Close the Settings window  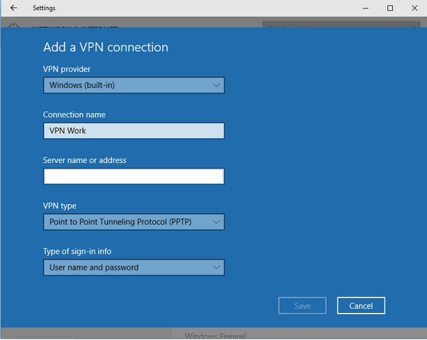414,8
